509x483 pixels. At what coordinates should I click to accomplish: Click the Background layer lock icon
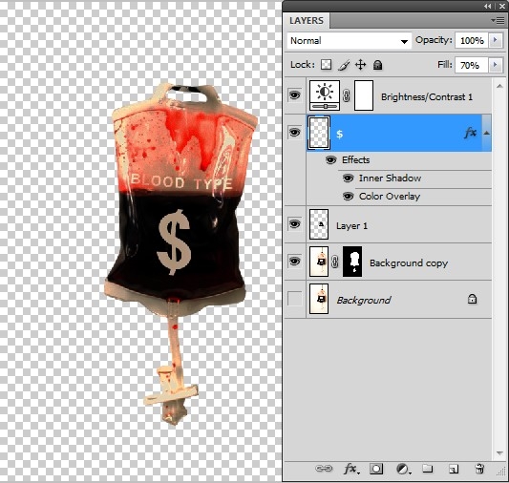pyautogui.click(x=472, y=299)
